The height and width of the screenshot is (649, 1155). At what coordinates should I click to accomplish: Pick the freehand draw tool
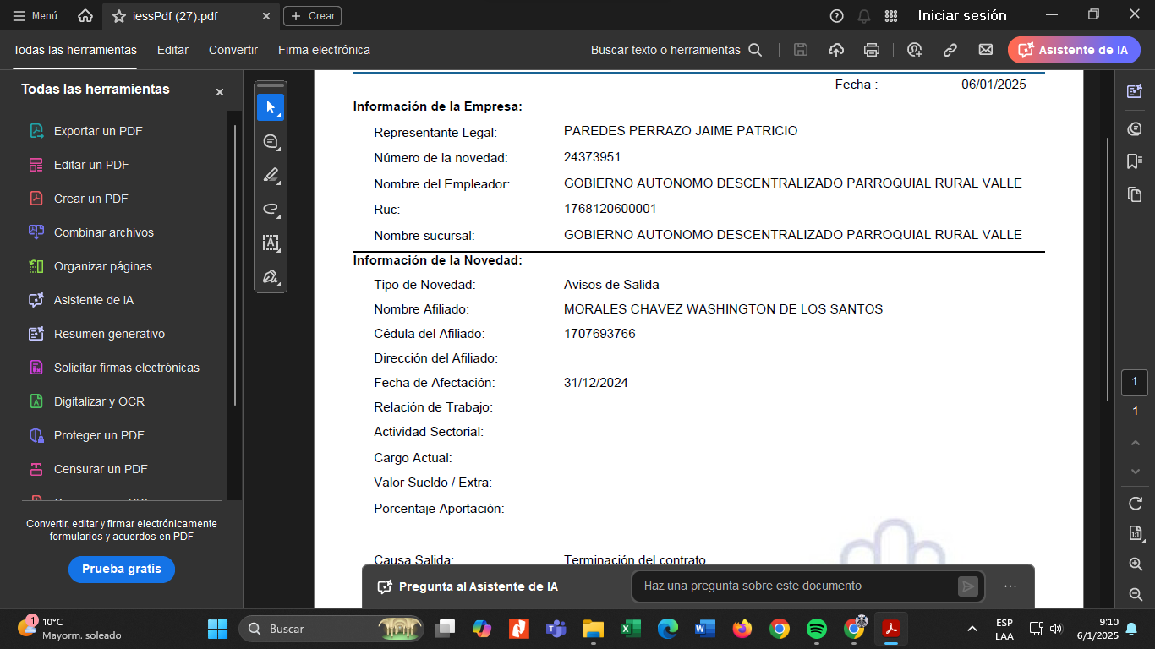pos(271,209)
